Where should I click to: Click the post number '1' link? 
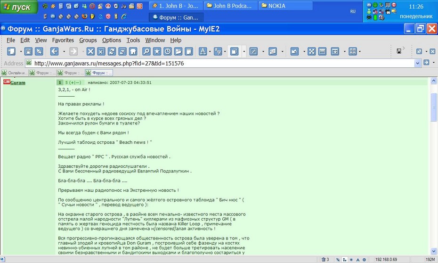click(59, 82)
